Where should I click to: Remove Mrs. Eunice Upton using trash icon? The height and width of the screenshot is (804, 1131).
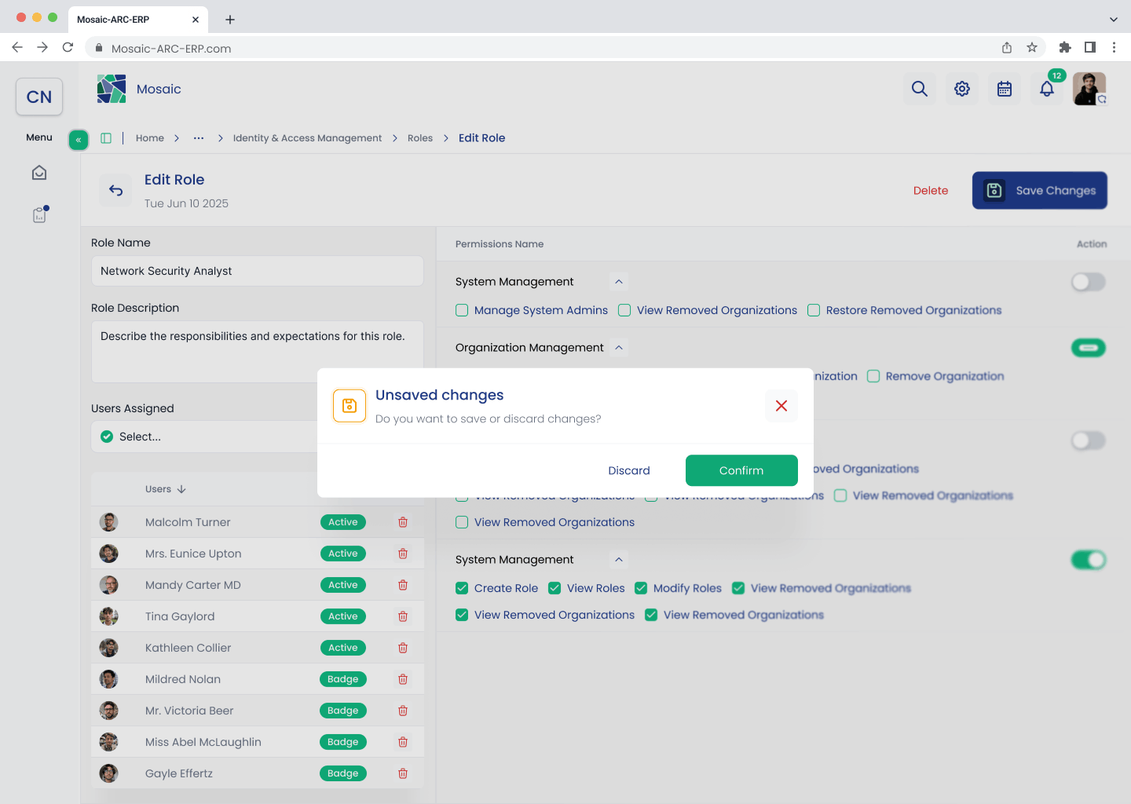pos(403,554)
